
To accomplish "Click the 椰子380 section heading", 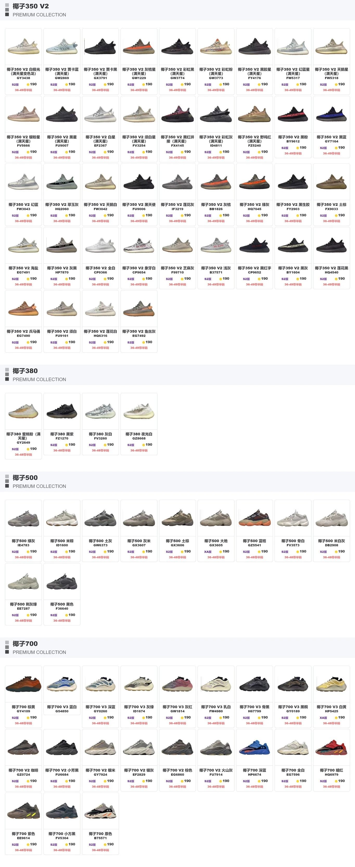I will pos(25,371).
